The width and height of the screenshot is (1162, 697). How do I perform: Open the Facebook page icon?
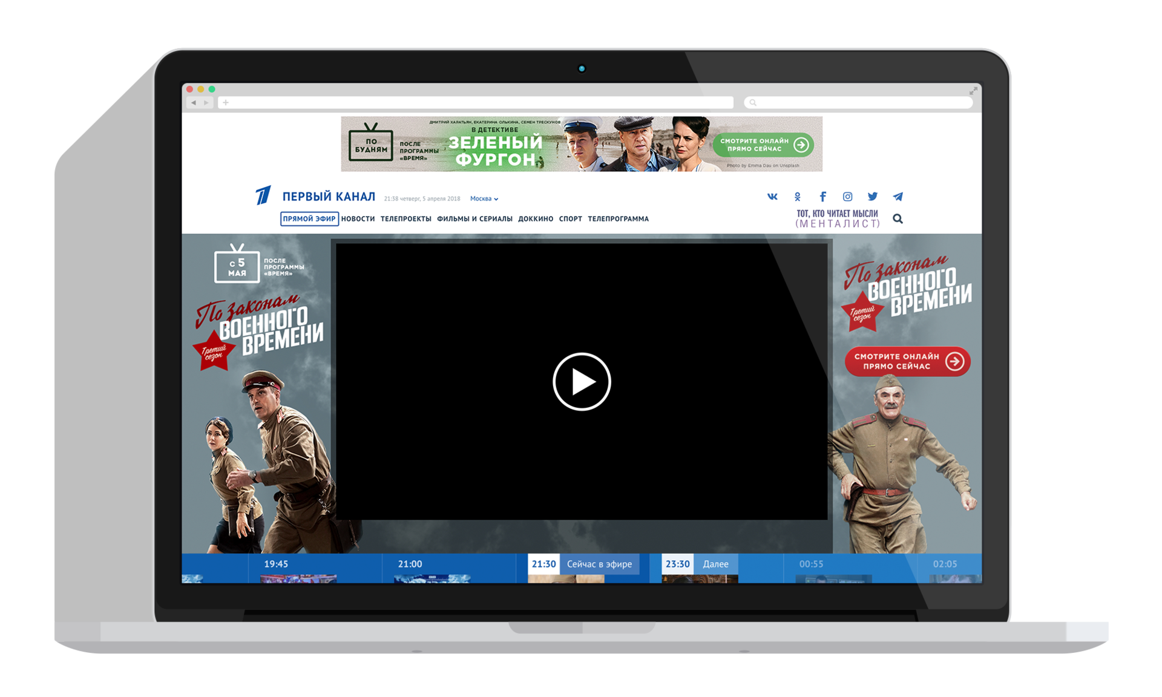coord(822,197)
